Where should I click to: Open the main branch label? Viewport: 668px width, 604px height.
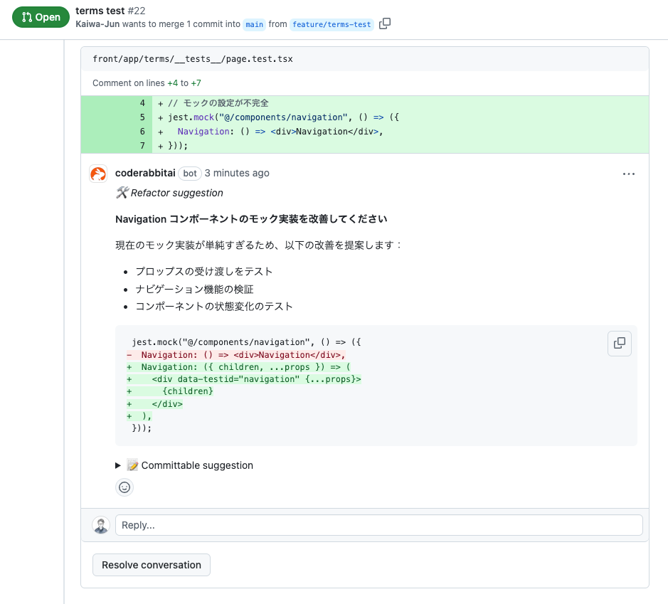point(254,24)
